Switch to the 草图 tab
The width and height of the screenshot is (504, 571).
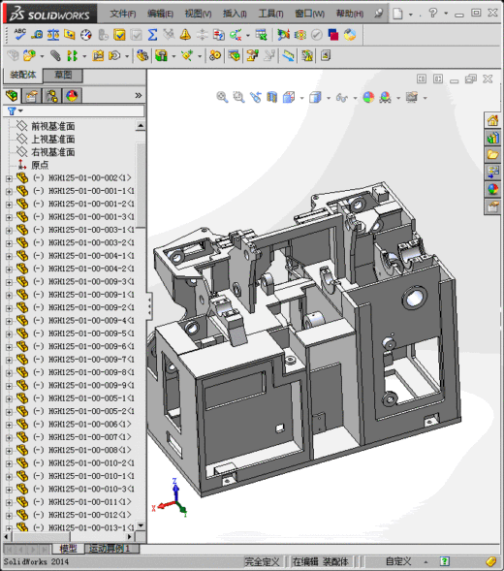(x=63, y=75)
